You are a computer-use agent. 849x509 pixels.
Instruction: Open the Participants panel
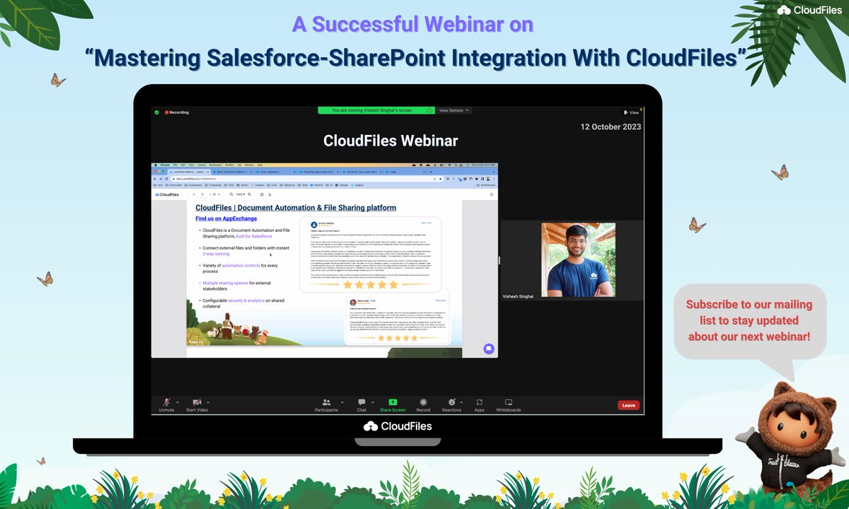click(x=326, y=404)
